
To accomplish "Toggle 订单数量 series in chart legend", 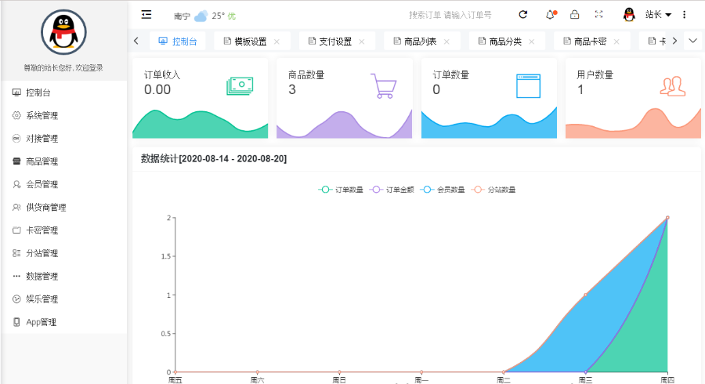I will (342, 190).
